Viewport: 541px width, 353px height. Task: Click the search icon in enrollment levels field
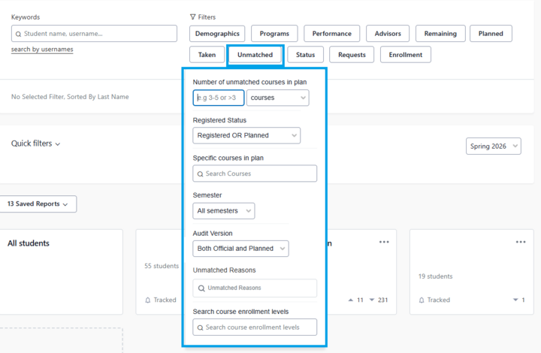coord(200,327)
